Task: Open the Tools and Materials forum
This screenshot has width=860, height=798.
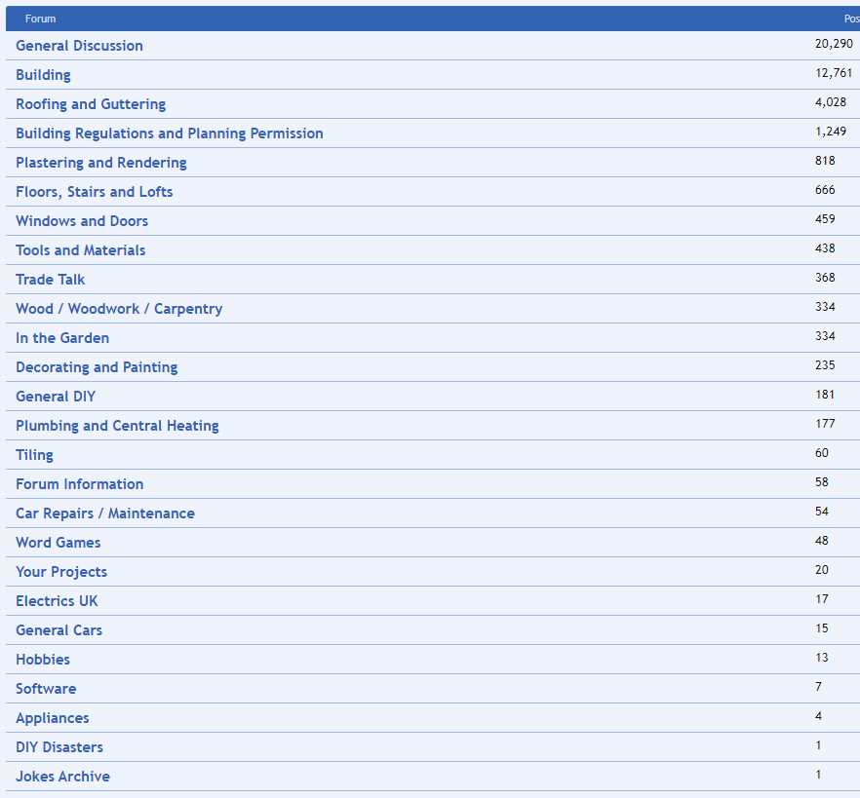Action: [x=80, y=250]
